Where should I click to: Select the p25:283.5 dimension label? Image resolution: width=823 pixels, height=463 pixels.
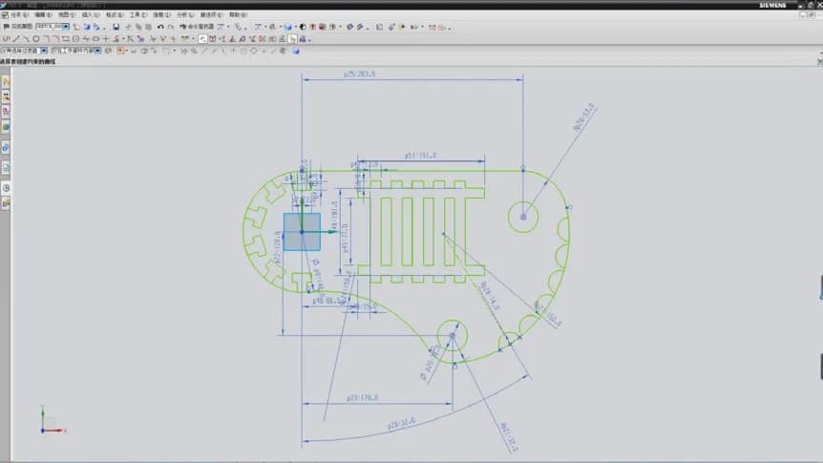360,74
